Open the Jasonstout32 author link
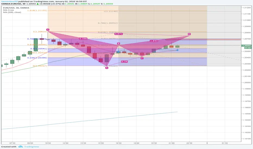 click(9, 1)
